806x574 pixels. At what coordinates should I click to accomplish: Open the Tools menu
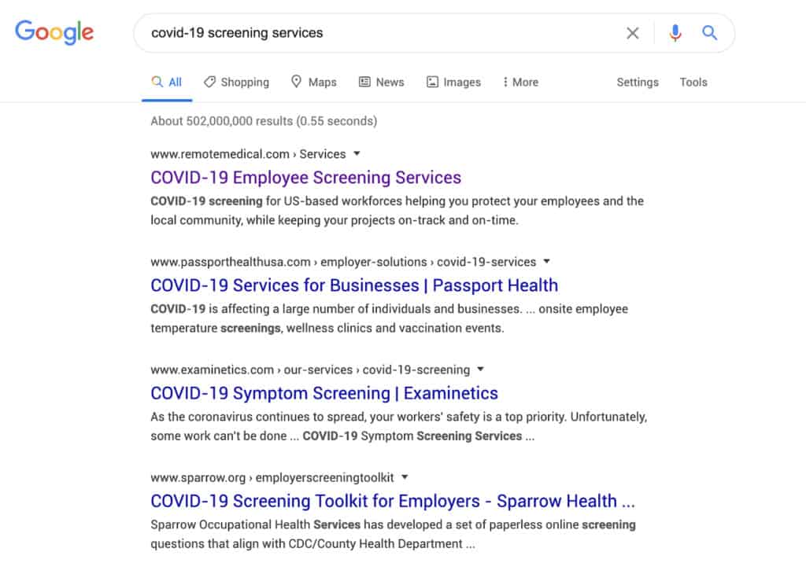693,82
